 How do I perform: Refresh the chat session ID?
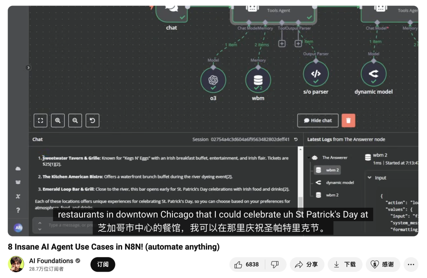[x=296, y=139]
